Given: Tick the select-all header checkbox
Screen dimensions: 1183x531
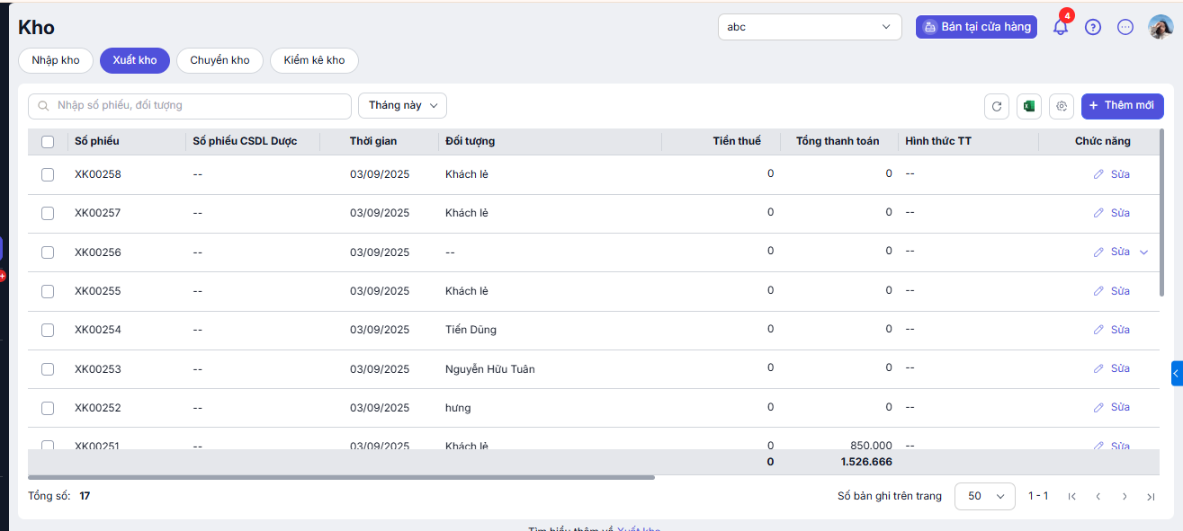Looking at the screenshot, I should point(48,142).
